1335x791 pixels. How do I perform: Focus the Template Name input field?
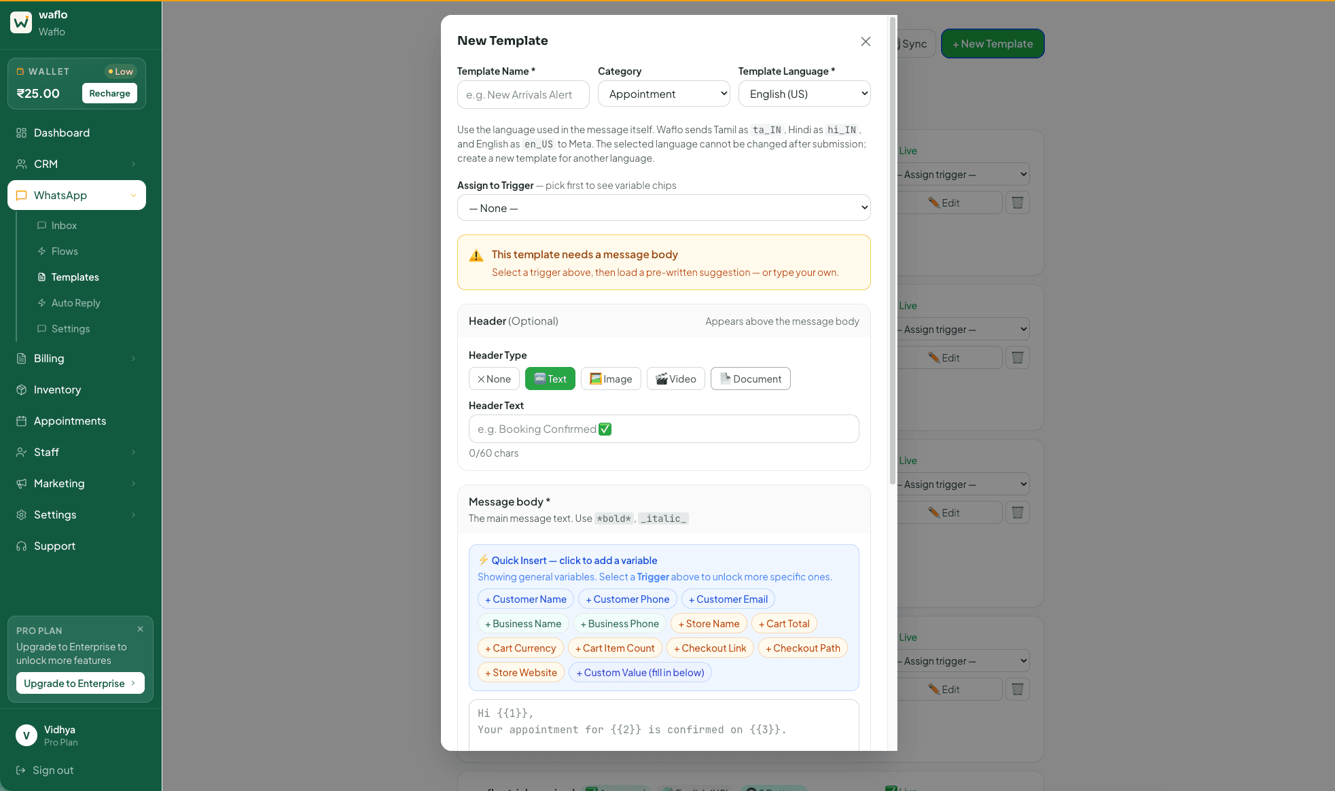[523, 94]
